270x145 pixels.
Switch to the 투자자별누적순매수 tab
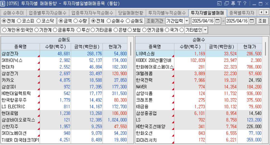tap(167, 13)
